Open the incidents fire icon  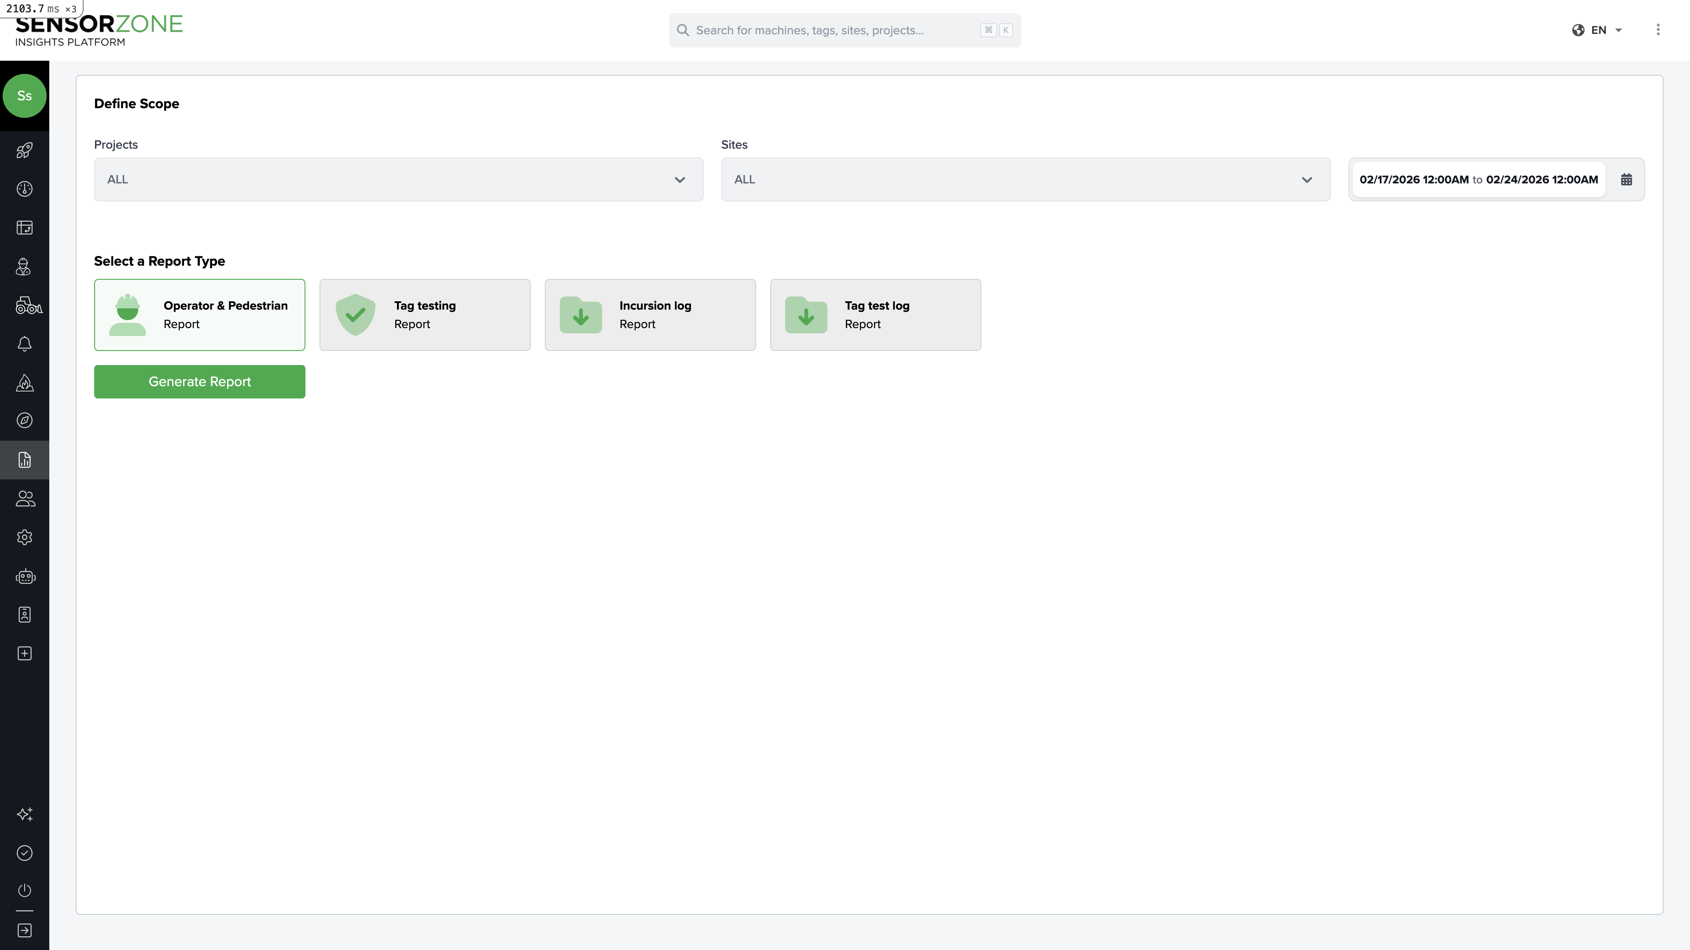pyautogui.click(x=25, y=382)
